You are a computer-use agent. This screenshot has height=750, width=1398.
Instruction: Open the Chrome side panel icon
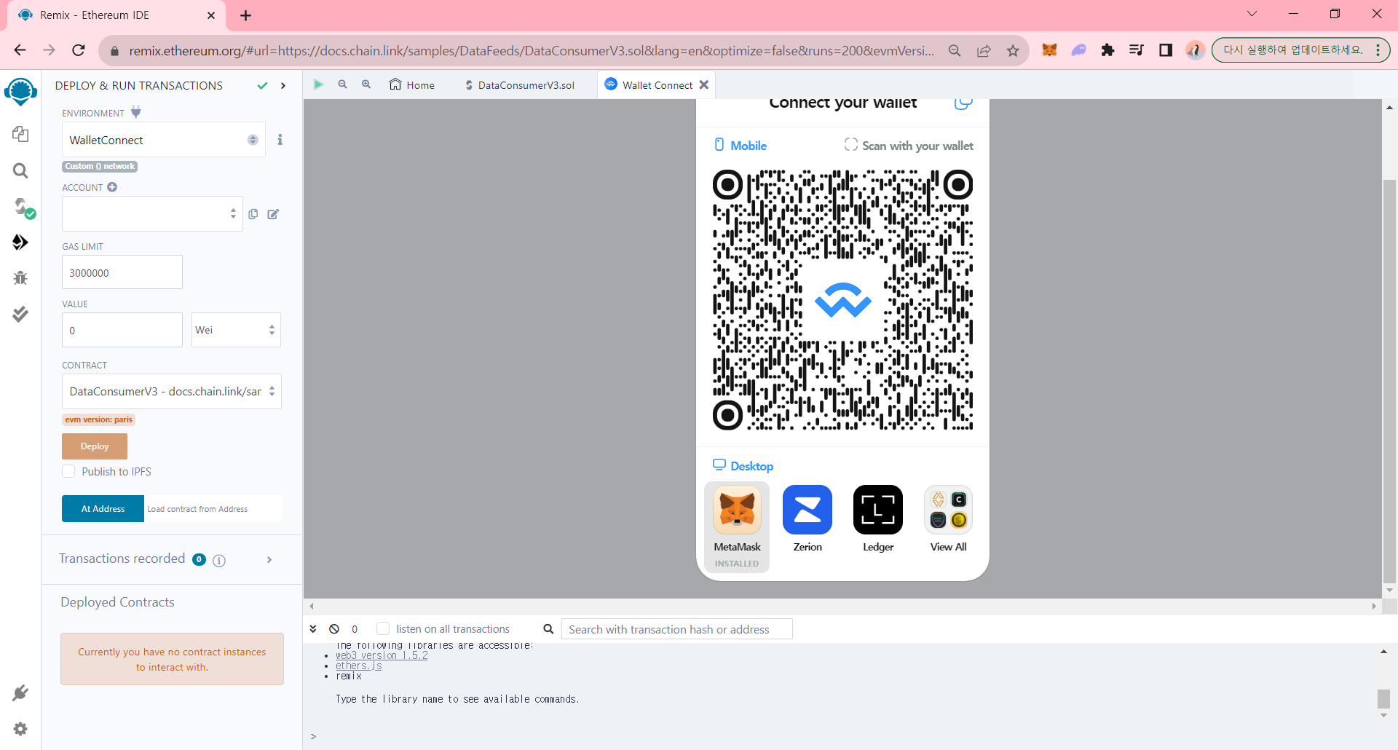1166,50
